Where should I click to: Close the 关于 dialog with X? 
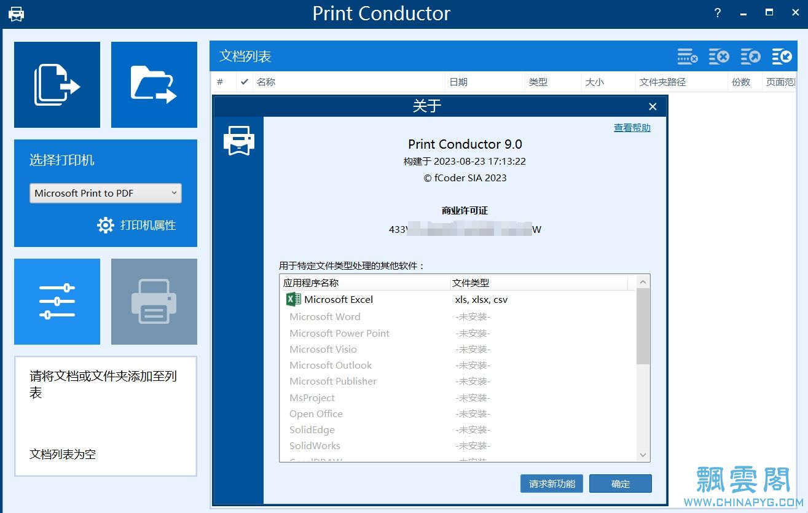coord(653,107)
